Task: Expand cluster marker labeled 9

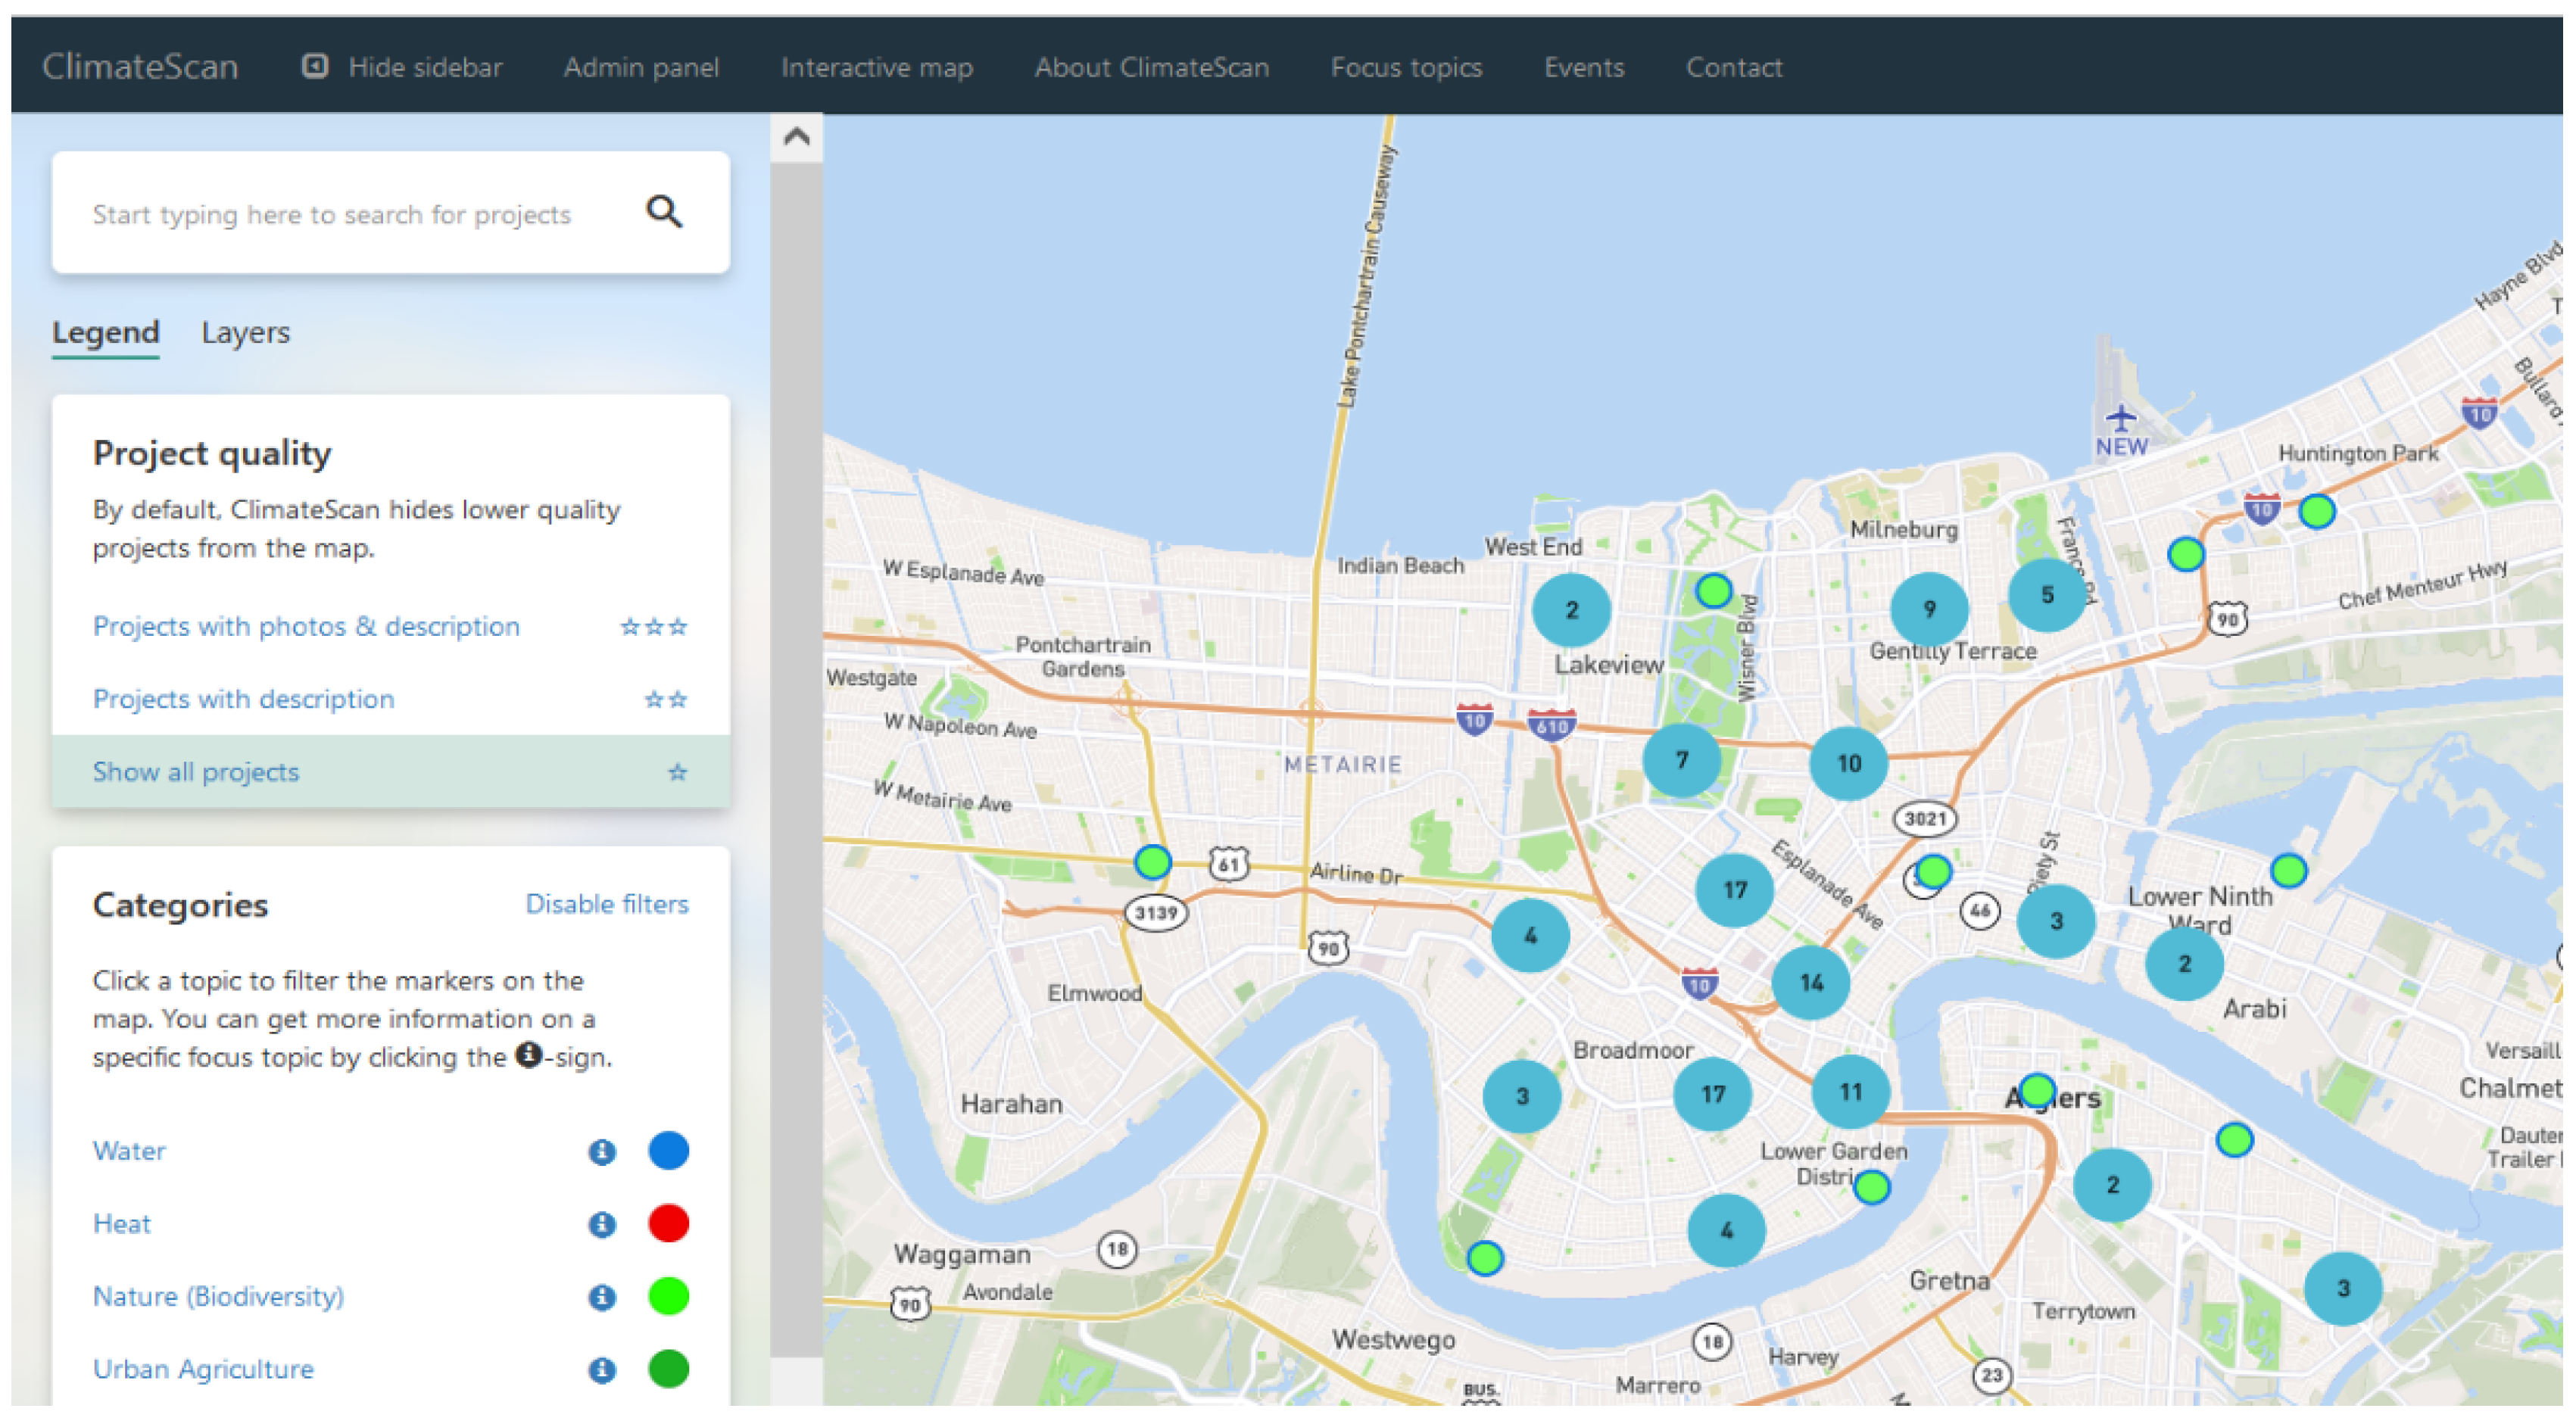Action: (1929, 608)
